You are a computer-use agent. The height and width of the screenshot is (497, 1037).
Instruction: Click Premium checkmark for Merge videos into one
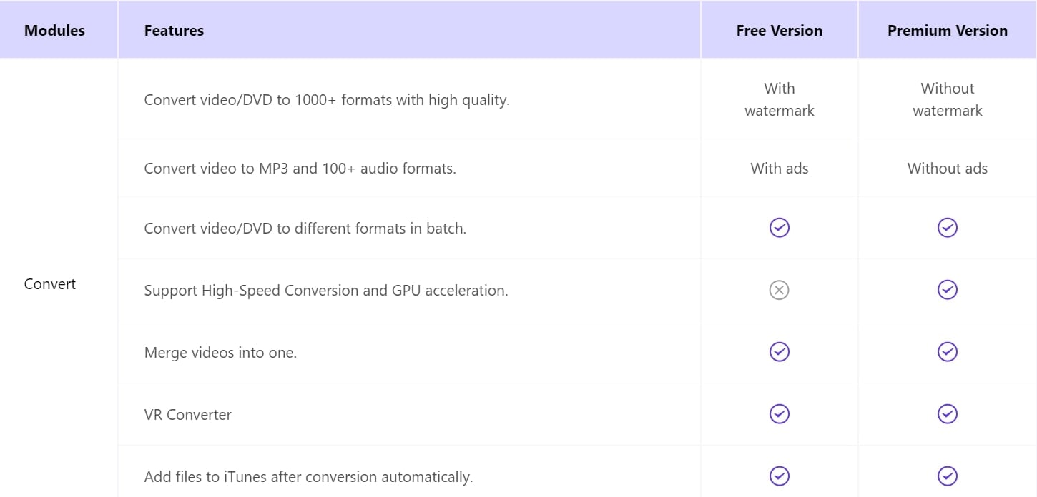(947, 352)
